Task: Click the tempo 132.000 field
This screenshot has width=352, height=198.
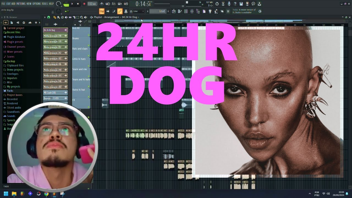Action: pyautogui.click(x=92, y=4)
